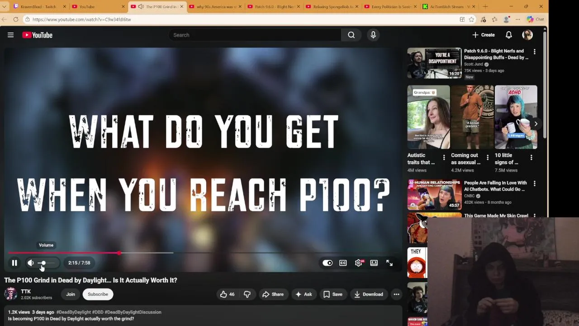Open the TTK channel avatar
The height and width of the screenshot is (326, 579).
tap(11, 294)
